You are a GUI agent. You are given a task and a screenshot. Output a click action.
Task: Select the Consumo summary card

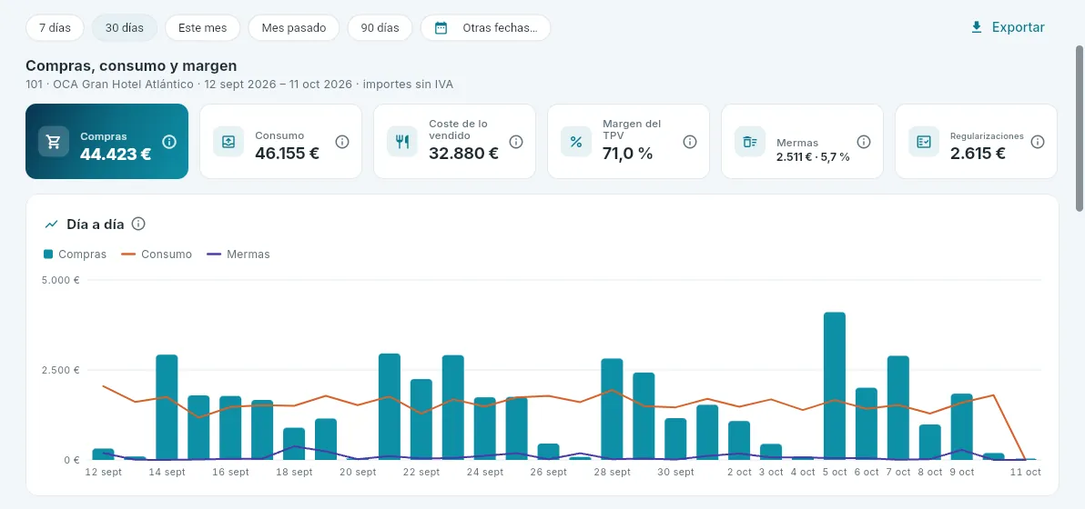pyautogui.click(x=281, y=142)
